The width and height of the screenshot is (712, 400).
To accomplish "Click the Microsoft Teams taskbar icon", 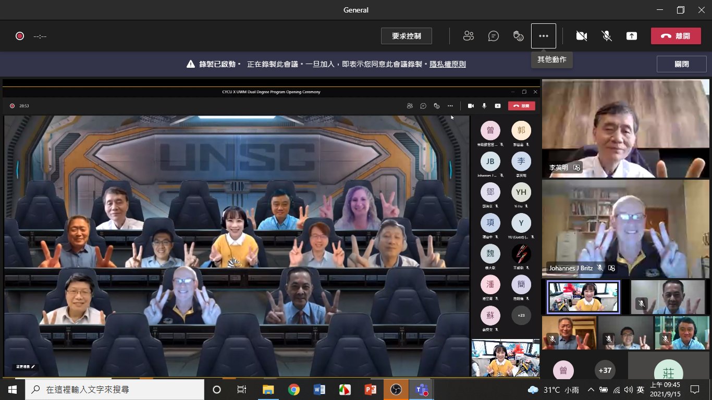I will (x=421, y=390).
